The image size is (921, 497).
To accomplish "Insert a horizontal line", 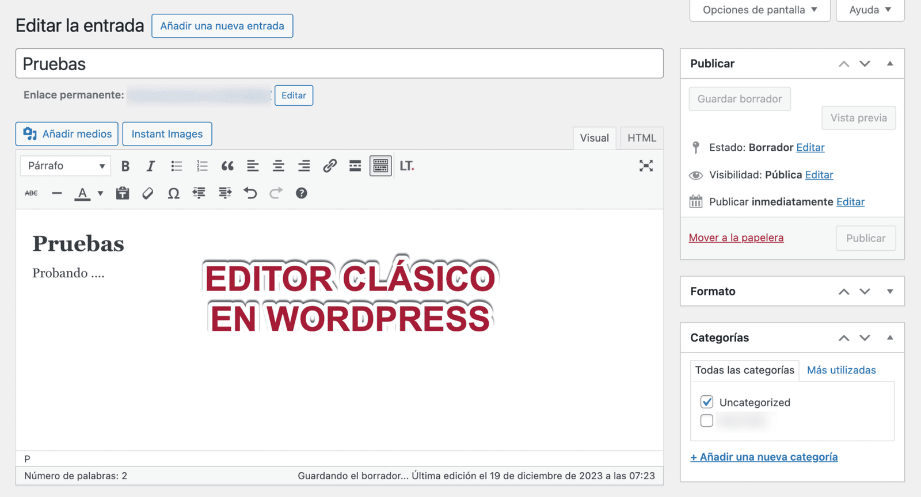I will coord(56,193).
